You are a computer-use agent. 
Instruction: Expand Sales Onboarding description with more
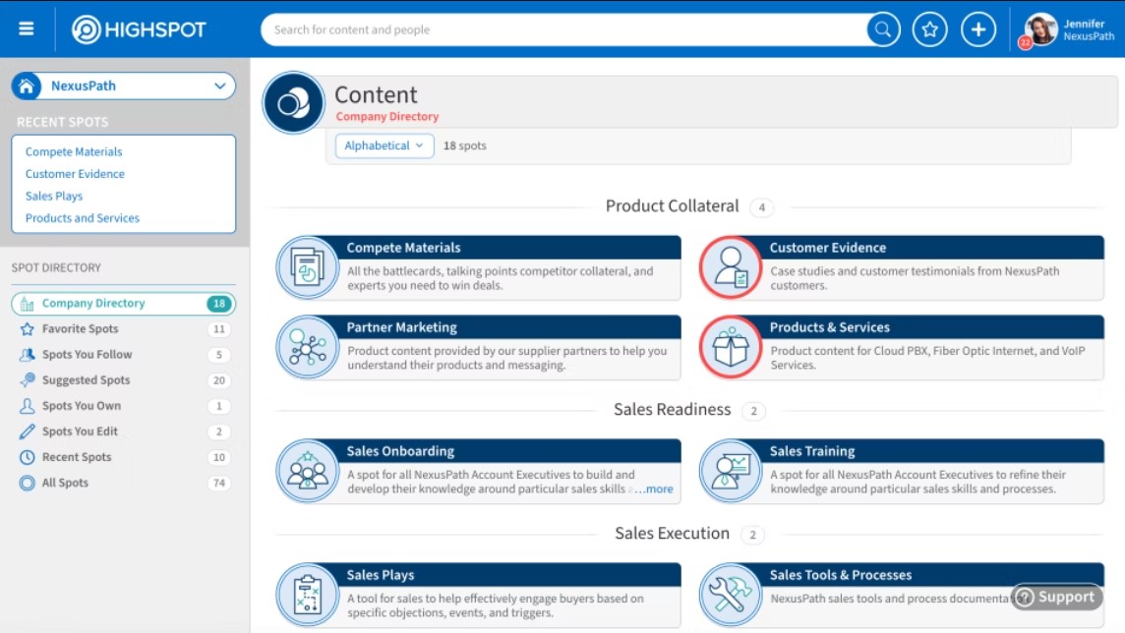(654, 489)
